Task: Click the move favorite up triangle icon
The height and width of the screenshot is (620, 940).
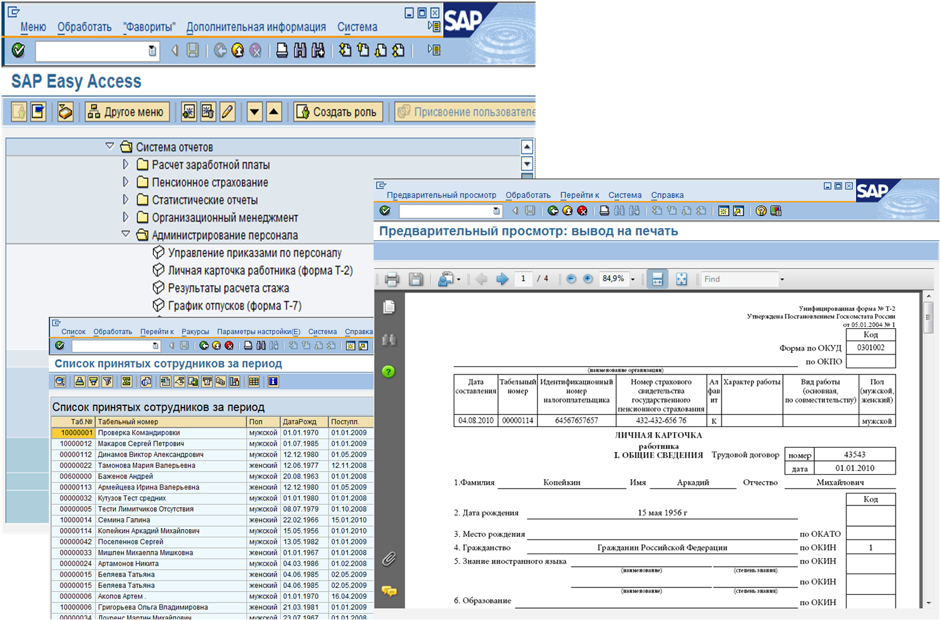Action: click(x=273, y=112)
